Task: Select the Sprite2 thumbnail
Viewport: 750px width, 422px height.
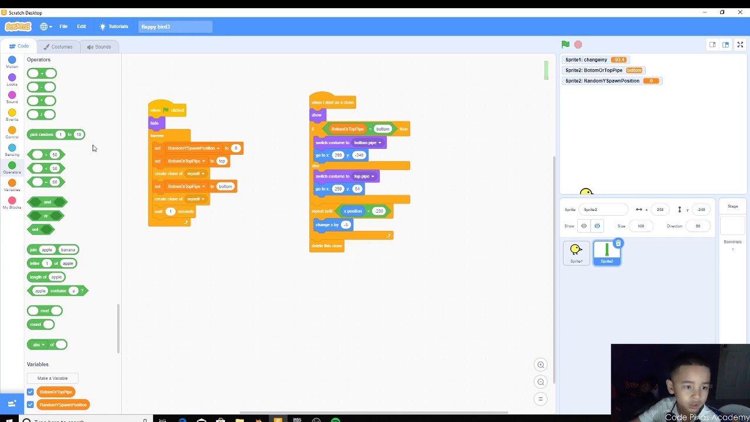Action: click(x=607, y=253)
